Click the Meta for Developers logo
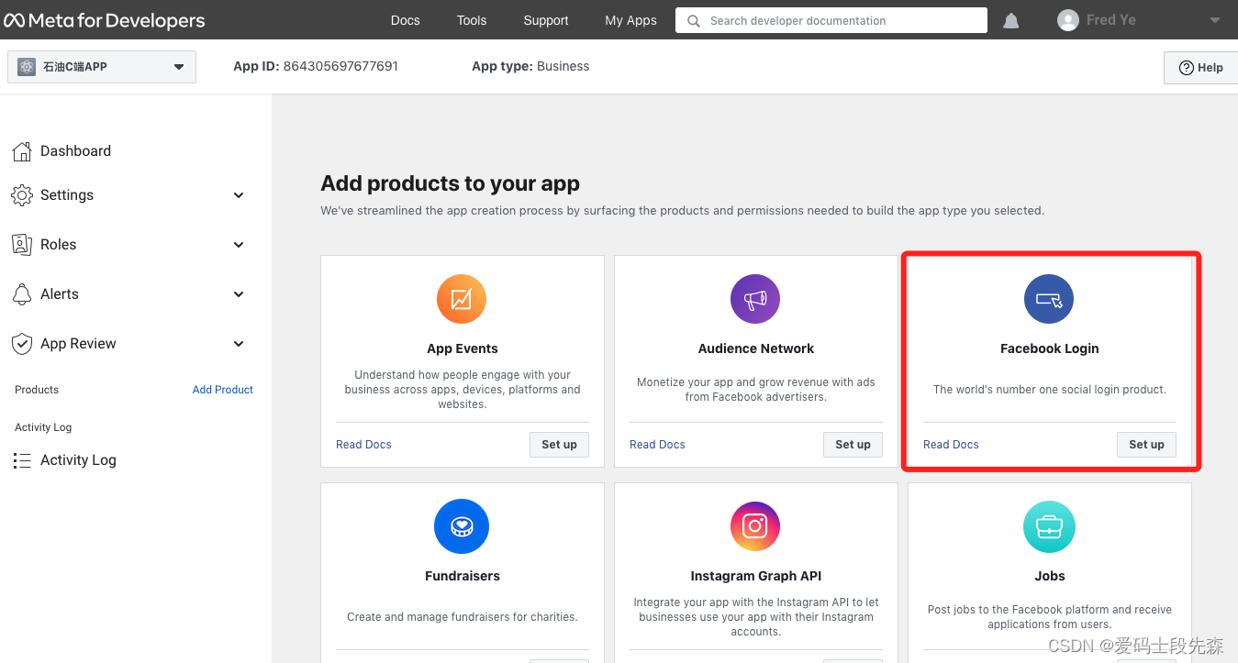The height and width of the screenshot is (663, 1238). (x=105, y=20)
